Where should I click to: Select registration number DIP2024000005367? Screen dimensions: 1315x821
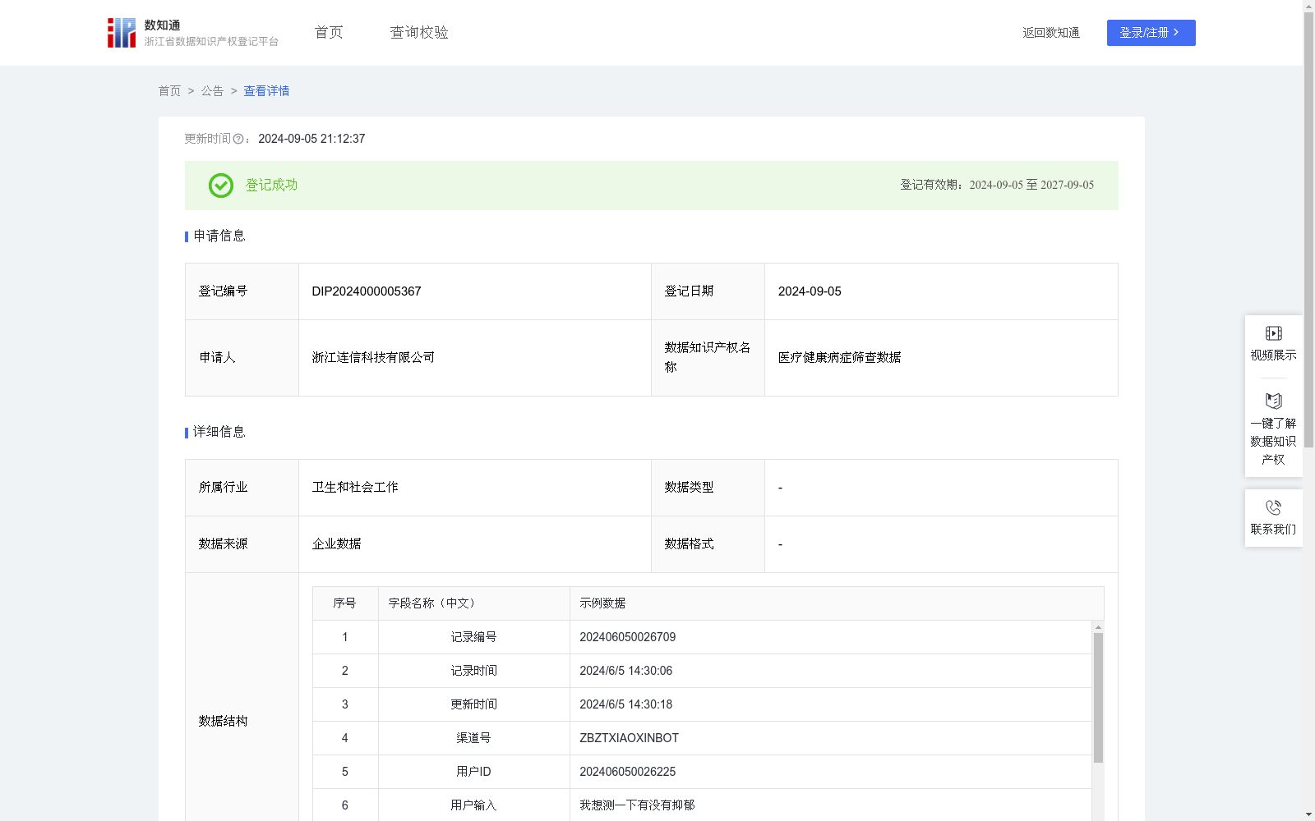pyautogui.click(x=367, y=291)
